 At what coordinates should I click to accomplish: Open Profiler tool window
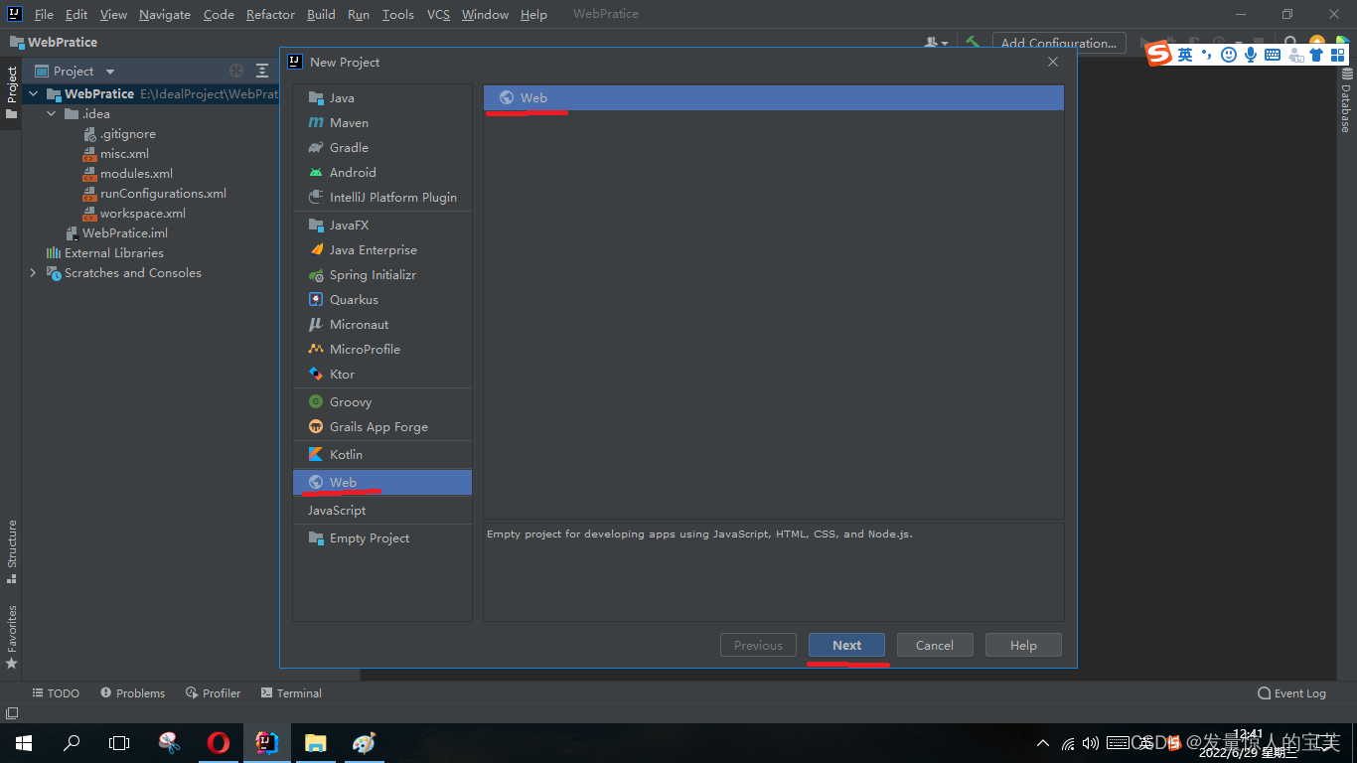(213, 693)
